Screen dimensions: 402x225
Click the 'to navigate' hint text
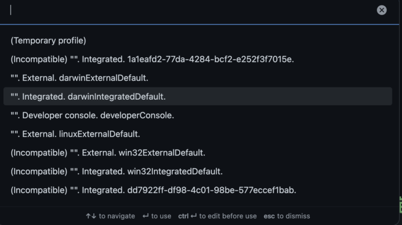117,216
